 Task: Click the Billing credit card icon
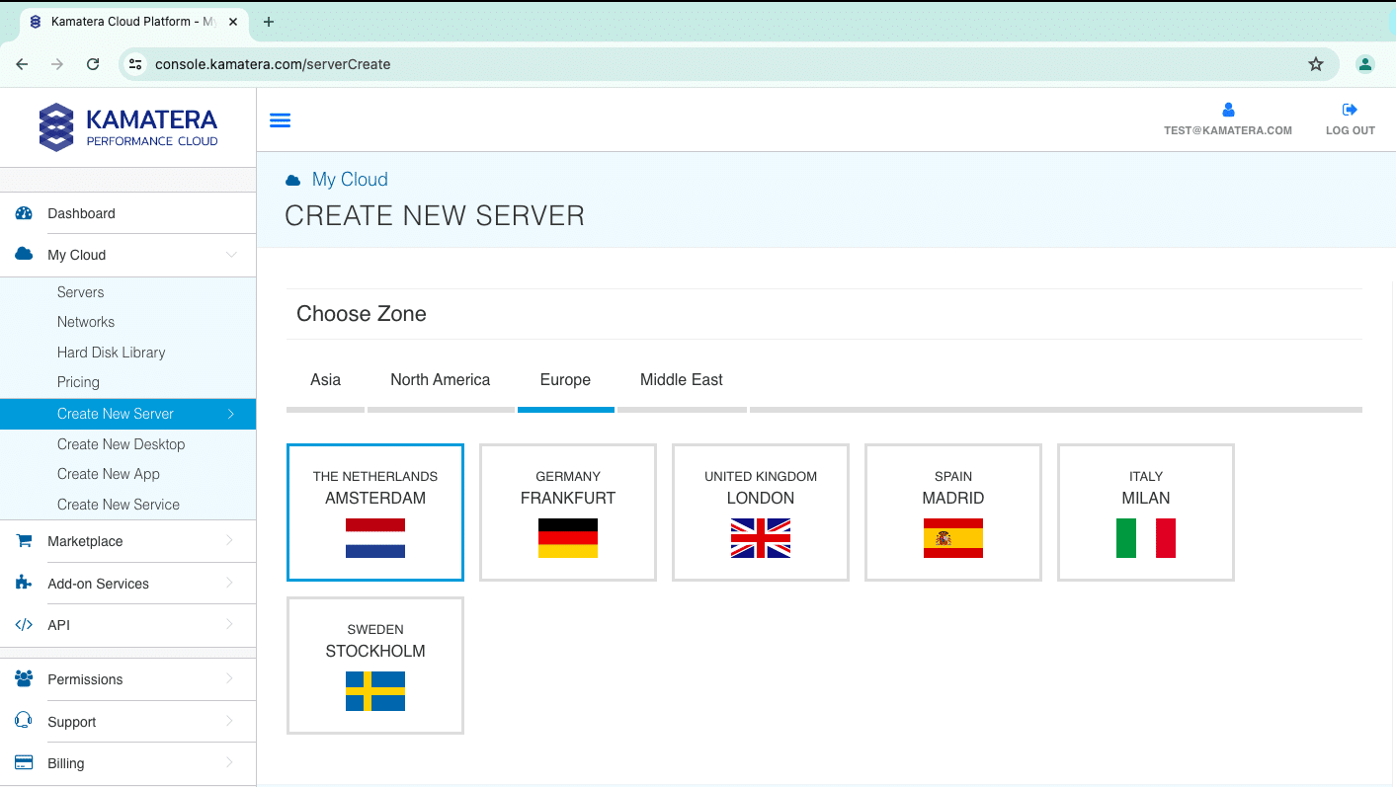click(x=22, y=762)
